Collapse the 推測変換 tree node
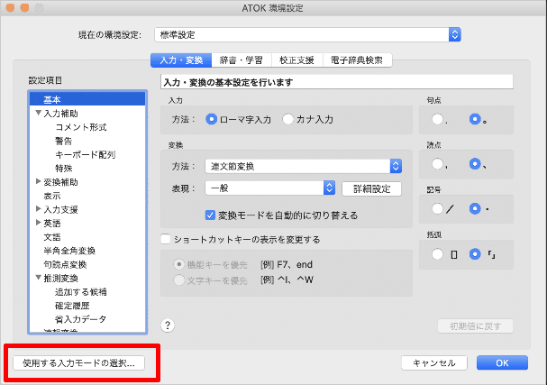 coord(38,279)
